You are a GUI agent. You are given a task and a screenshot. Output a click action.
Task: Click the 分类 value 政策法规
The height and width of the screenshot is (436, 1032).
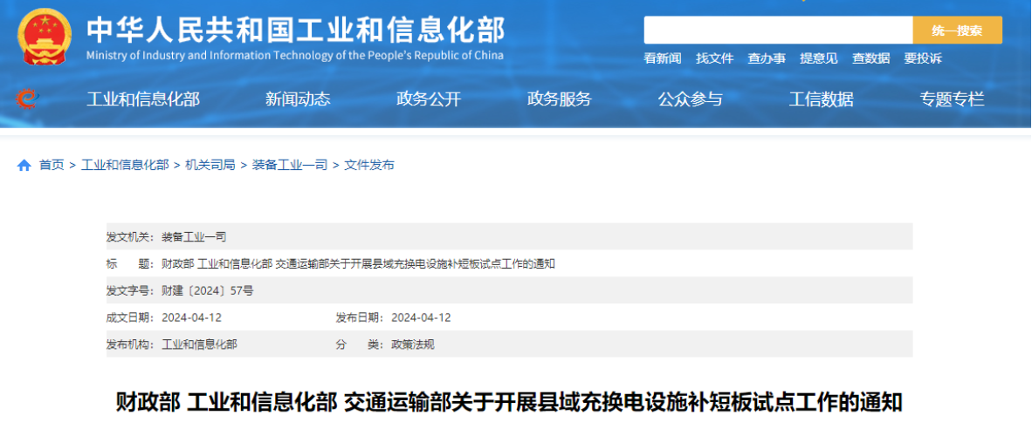413,344
